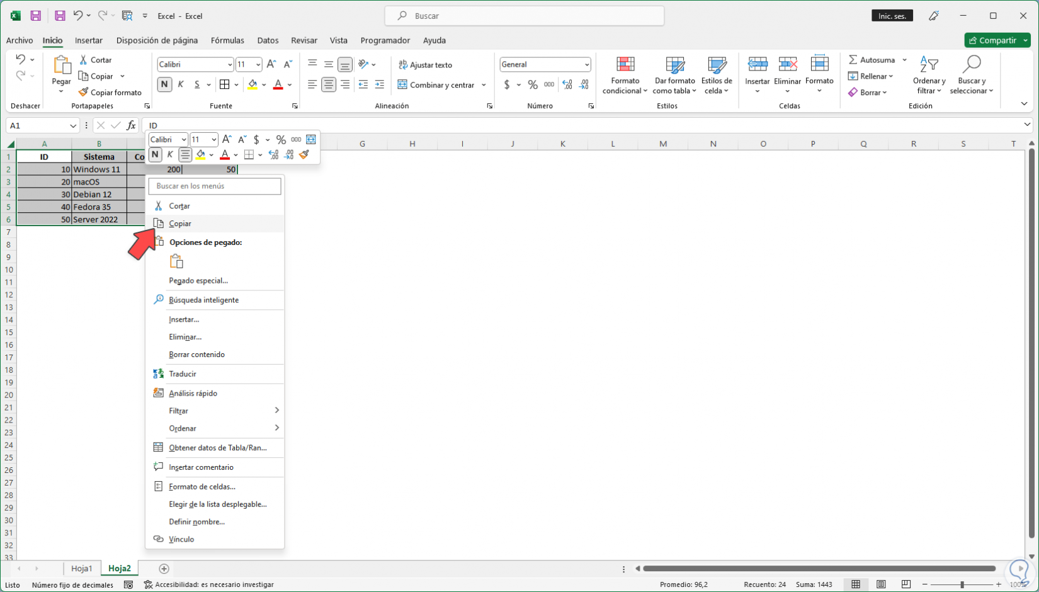Click the Copiar formato paintbrush in ribbon

[x=83, y=93]
